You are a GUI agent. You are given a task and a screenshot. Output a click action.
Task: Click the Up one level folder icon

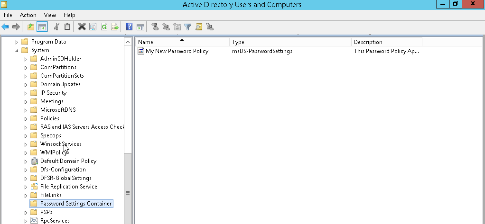[31, 27]
